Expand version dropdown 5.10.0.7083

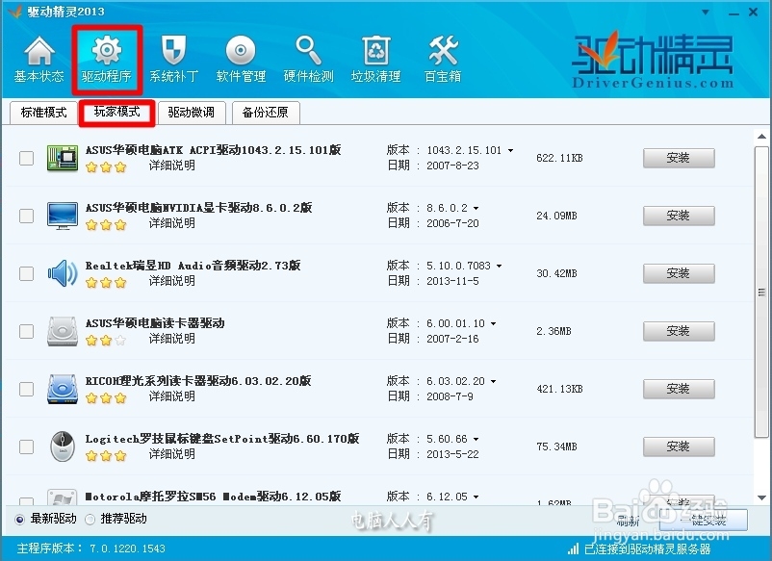tap(500, 266)
